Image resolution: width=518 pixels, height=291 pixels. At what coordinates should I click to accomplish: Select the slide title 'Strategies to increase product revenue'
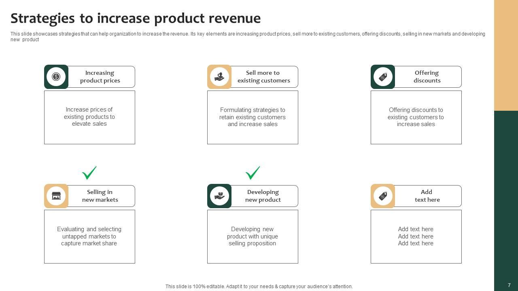point(136,18)
